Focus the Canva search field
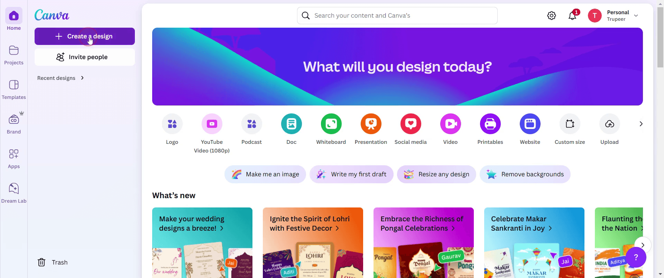Viewport: 664px width, 278px height. (x=397, y=16)
